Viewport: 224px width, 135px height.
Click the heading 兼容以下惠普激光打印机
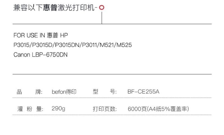[54, 8]
